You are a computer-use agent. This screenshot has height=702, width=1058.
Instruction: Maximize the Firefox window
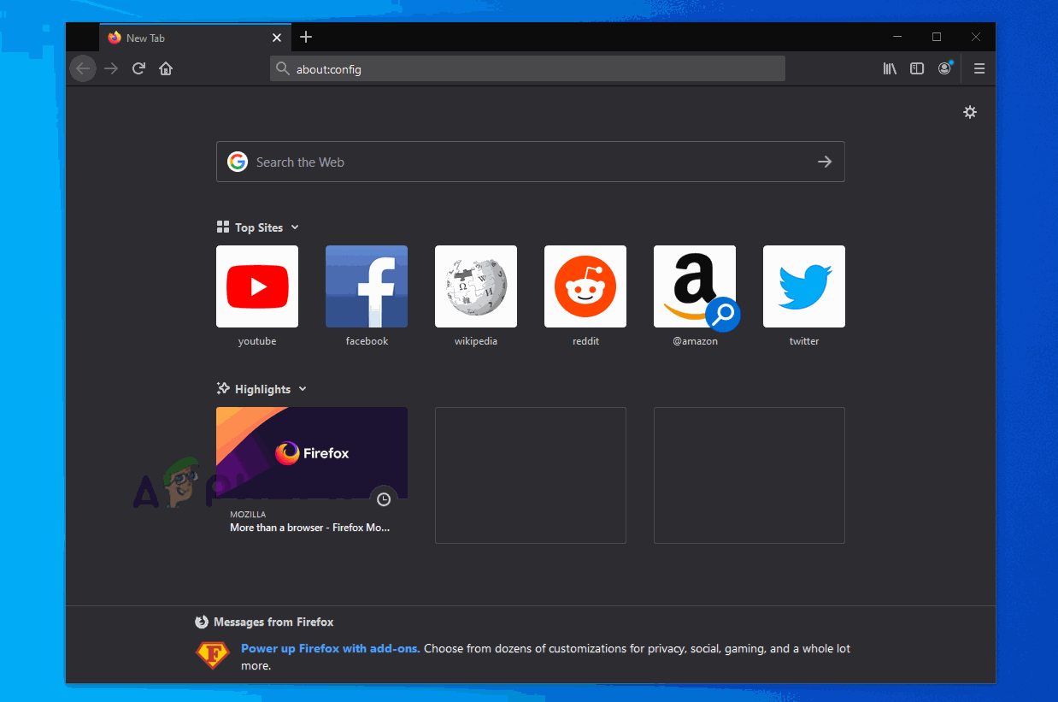coord(937,37)
